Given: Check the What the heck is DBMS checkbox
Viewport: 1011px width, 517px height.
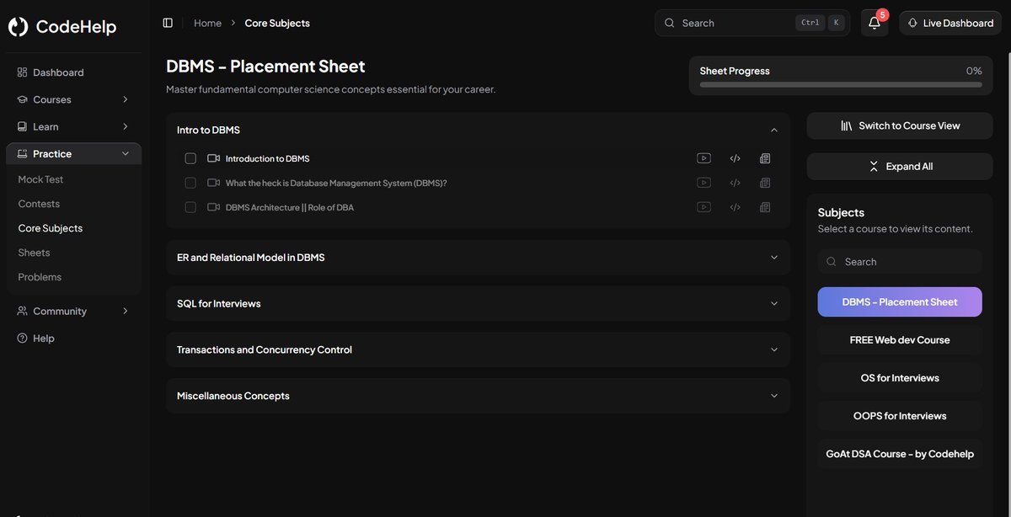Looking at the screenshot, I should pyautogui.click(x=190, y=183).
